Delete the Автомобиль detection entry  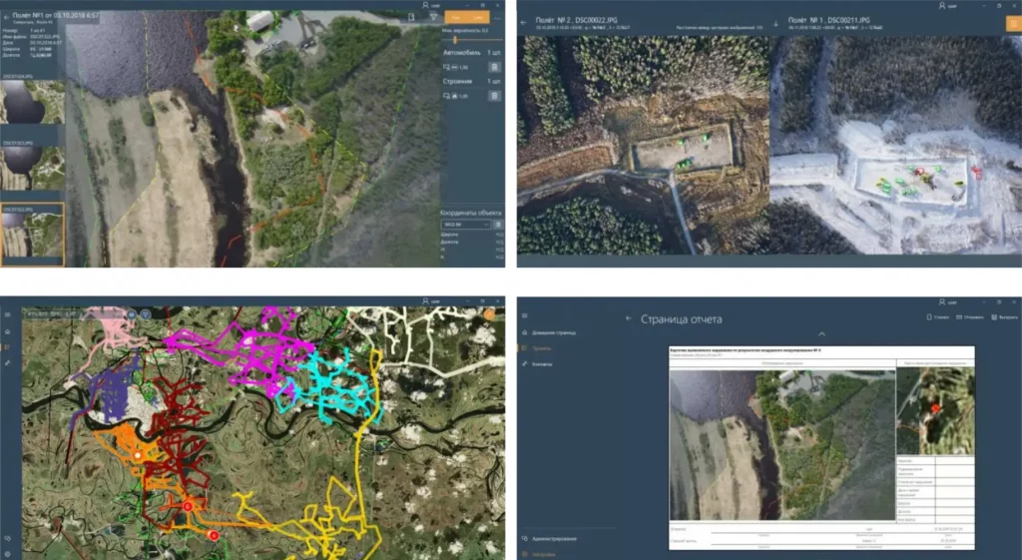(x=494, y=67)
